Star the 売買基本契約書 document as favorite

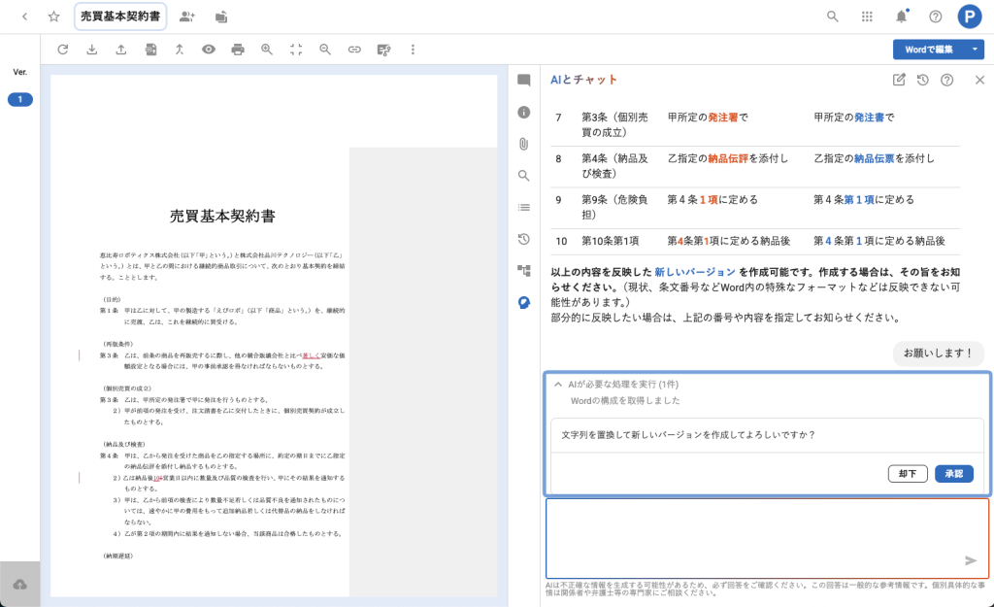coord(54,17)
